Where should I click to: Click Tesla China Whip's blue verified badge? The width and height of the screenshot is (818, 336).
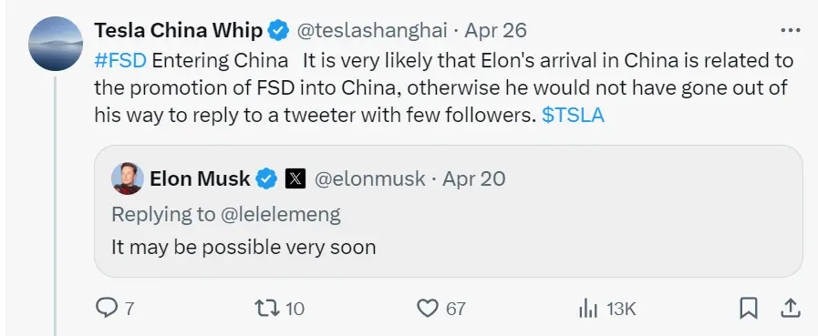pyautogui.click(x=278, y=31)
